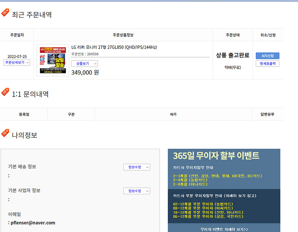Request service with A/S신청 button
The height and width of the screenshot is (232, 298).
267,56
